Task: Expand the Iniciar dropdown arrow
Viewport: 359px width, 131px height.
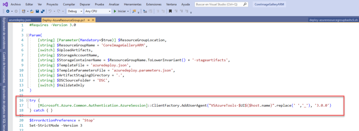Action: coord(128,11)
